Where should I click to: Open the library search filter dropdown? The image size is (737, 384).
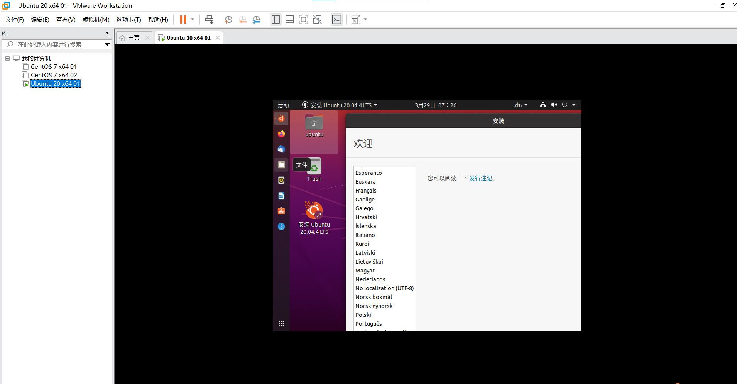tap(107, 44)
